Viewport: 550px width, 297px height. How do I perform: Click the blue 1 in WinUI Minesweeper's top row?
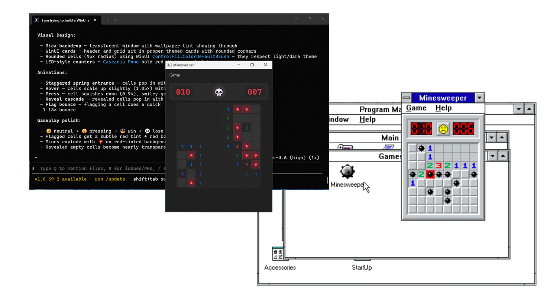click(x=228, y=110)
